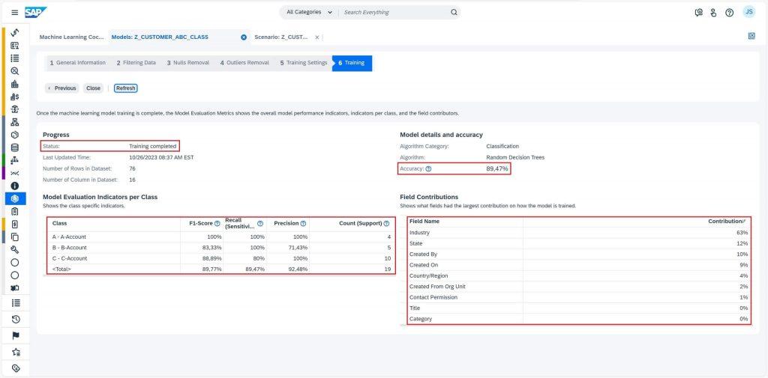Select the B - B-Account row
Screen dimensions: 768x378
(x=221, y=248)
